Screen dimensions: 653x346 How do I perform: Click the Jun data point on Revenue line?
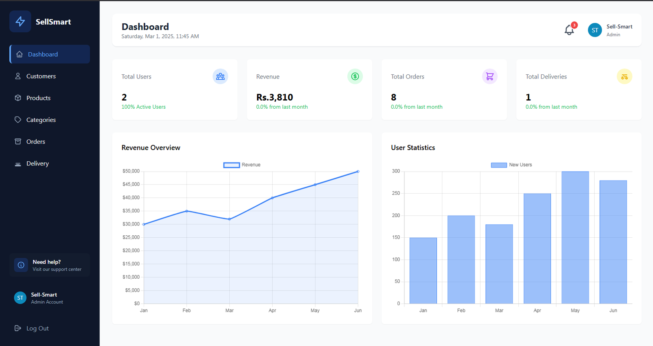click(x=358, y=172)
